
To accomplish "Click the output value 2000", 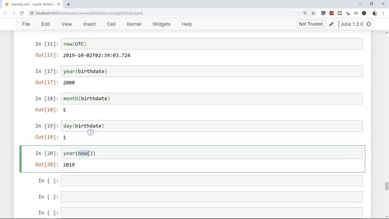I will [x=69, y=83].
